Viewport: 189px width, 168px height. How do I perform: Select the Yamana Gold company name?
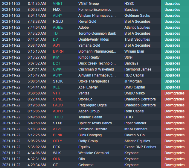89,45
